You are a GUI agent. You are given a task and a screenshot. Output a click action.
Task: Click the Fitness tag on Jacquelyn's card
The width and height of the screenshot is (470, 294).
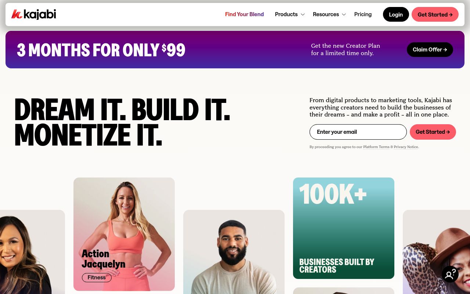[97, 277]
